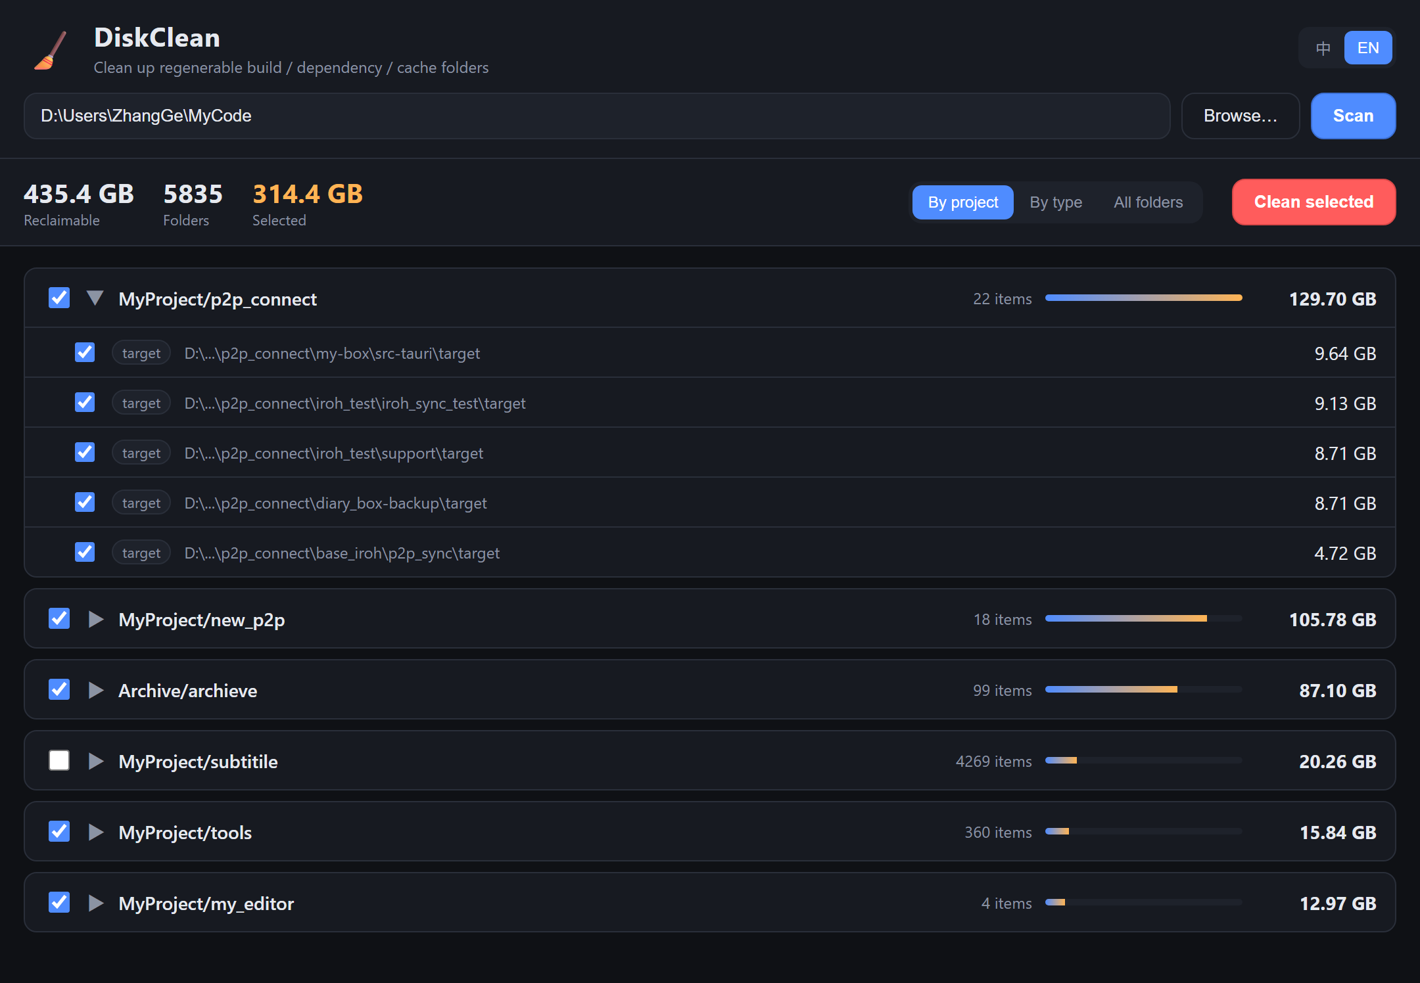The image size is (1420, 983).
Task: Click the target tag on my-box row
Action: [141, 353]
